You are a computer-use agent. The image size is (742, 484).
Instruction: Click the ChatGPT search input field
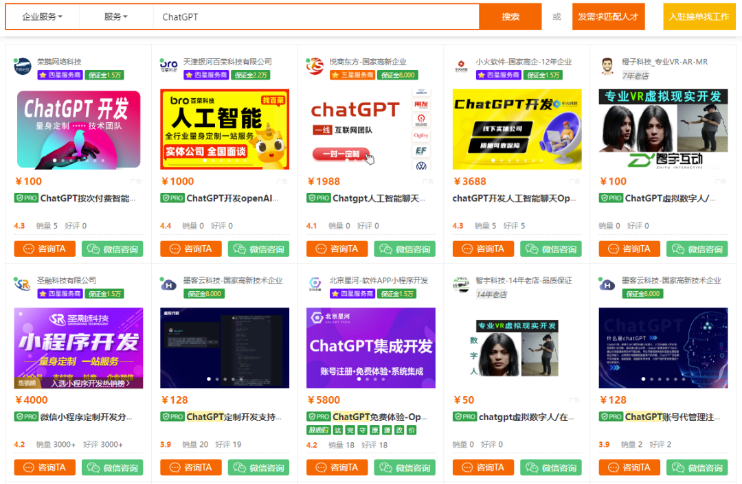(316, 17)
